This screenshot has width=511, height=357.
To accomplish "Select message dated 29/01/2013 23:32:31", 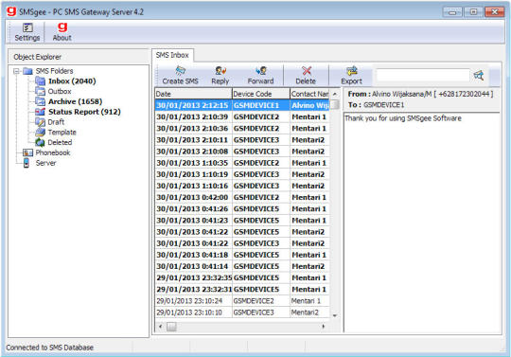I will point(242,289).
